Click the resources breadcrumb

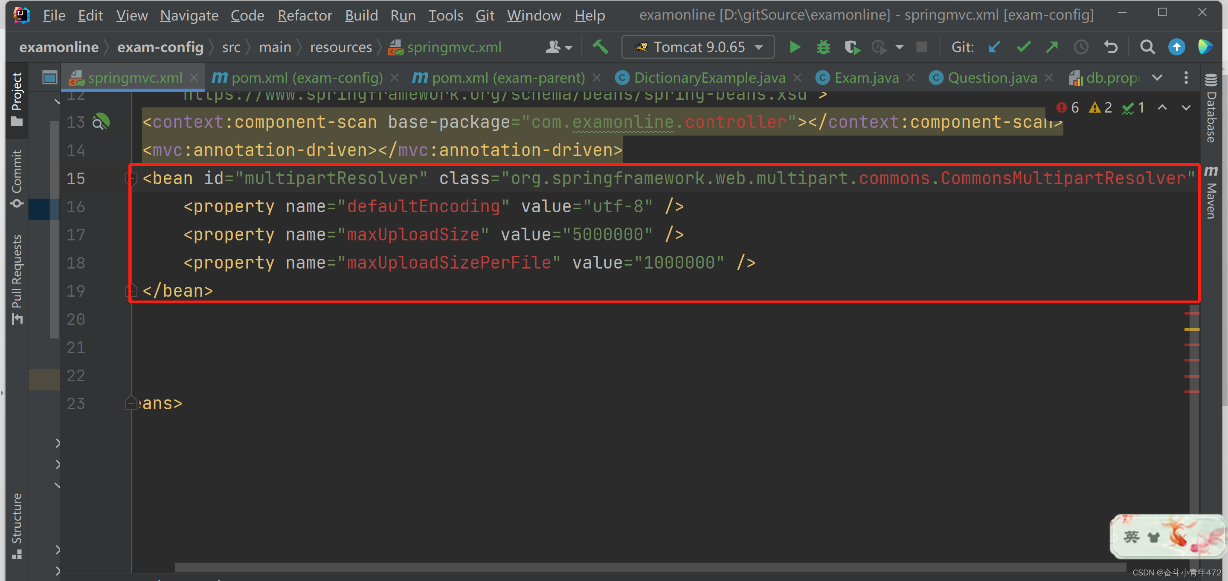click(x=340, y=46)
